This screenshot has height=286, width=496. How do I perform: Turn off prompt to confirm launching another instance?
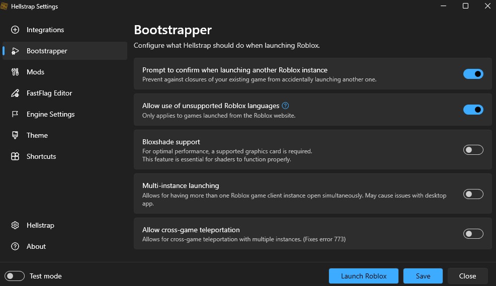pyautogui.click(x=473, y=74)
